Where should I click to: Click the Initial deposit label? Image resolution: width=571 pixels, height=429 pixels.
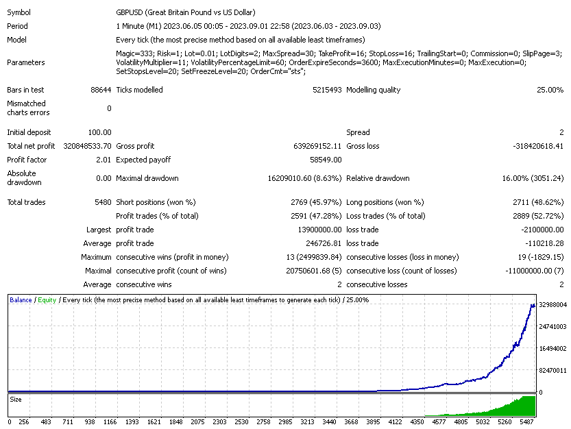(x=29, y=132)
